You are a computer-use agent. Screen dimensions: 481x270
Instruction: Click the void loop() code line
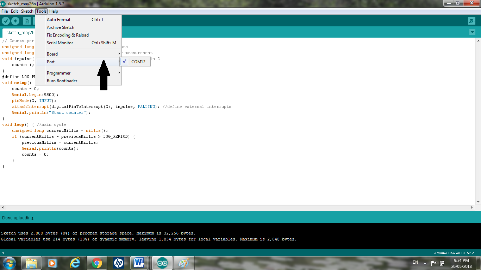[34, 124]
